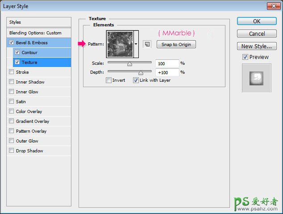283x214 pixels.
Task: Open the pattern picker dropdown arrow
Action: [x=136, y=44]
